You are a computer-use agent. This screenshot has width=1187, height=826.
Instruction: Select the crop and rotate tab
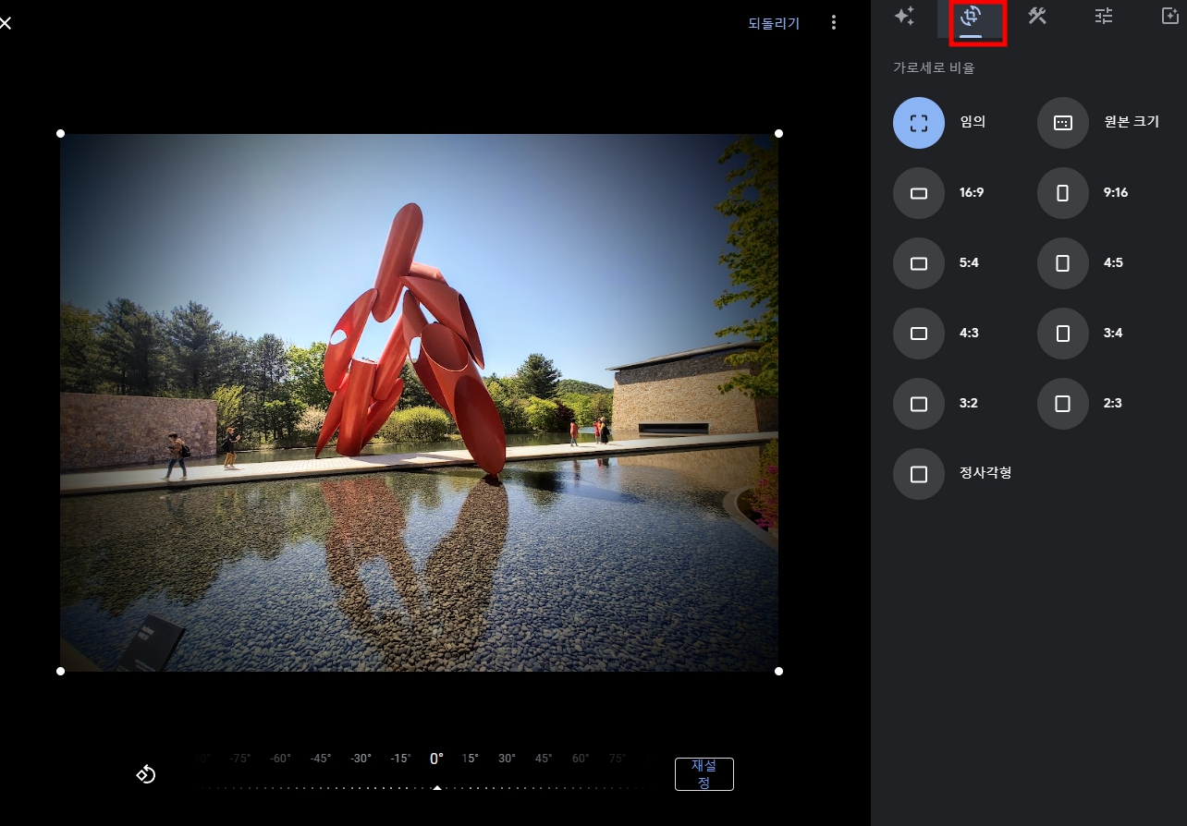[971, 17]
